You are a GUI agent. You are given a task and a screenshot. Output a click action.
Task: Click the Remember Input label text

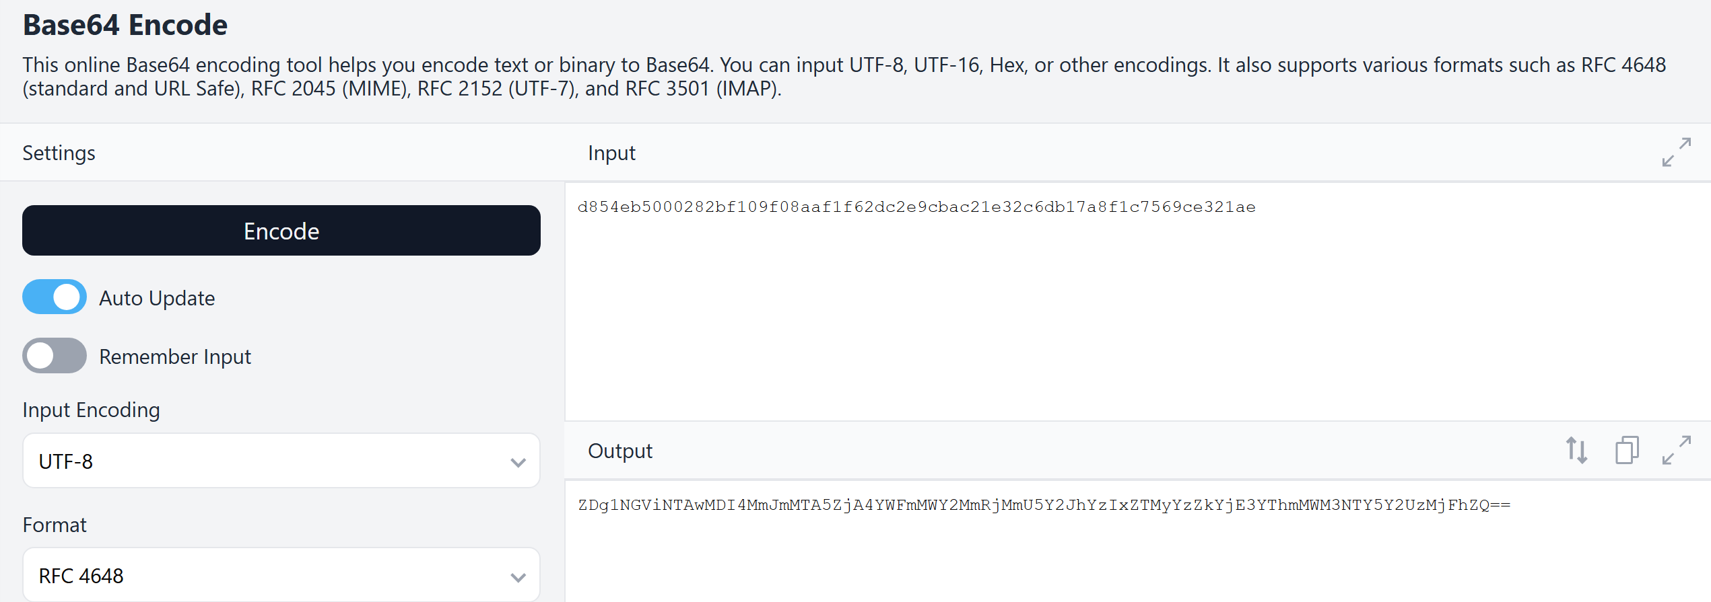click(175, 356)
